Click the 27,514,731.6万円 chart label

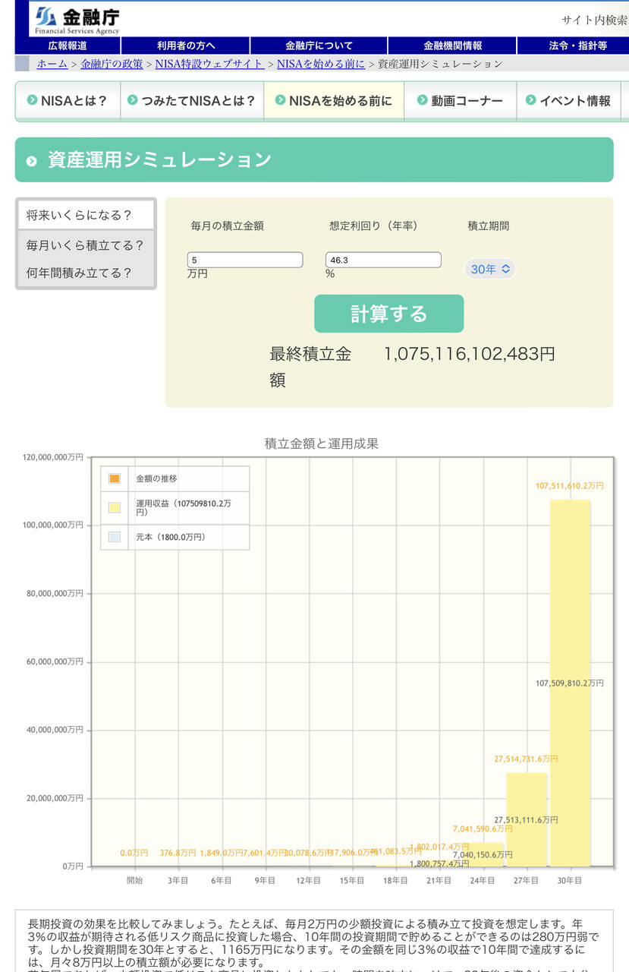tap(526, 759)
